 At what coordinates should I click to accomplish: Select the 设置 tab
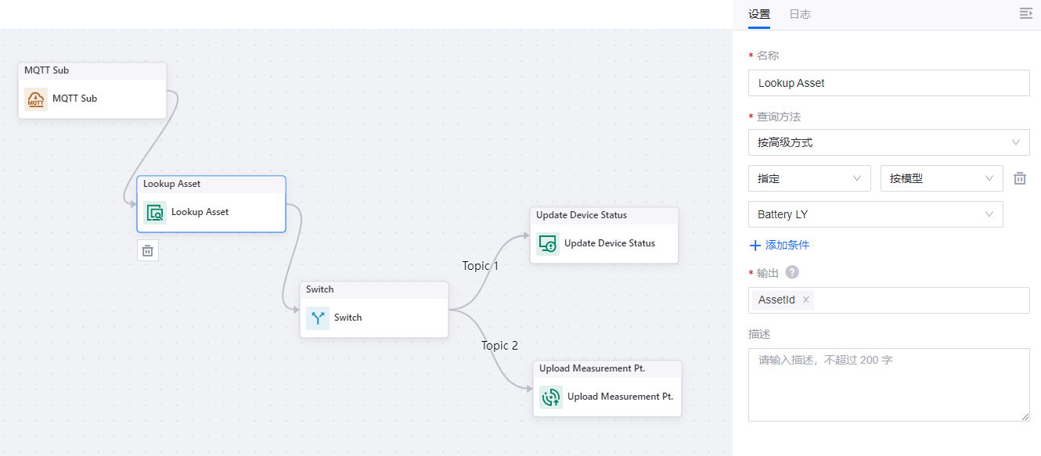click(x=759, y=14)
